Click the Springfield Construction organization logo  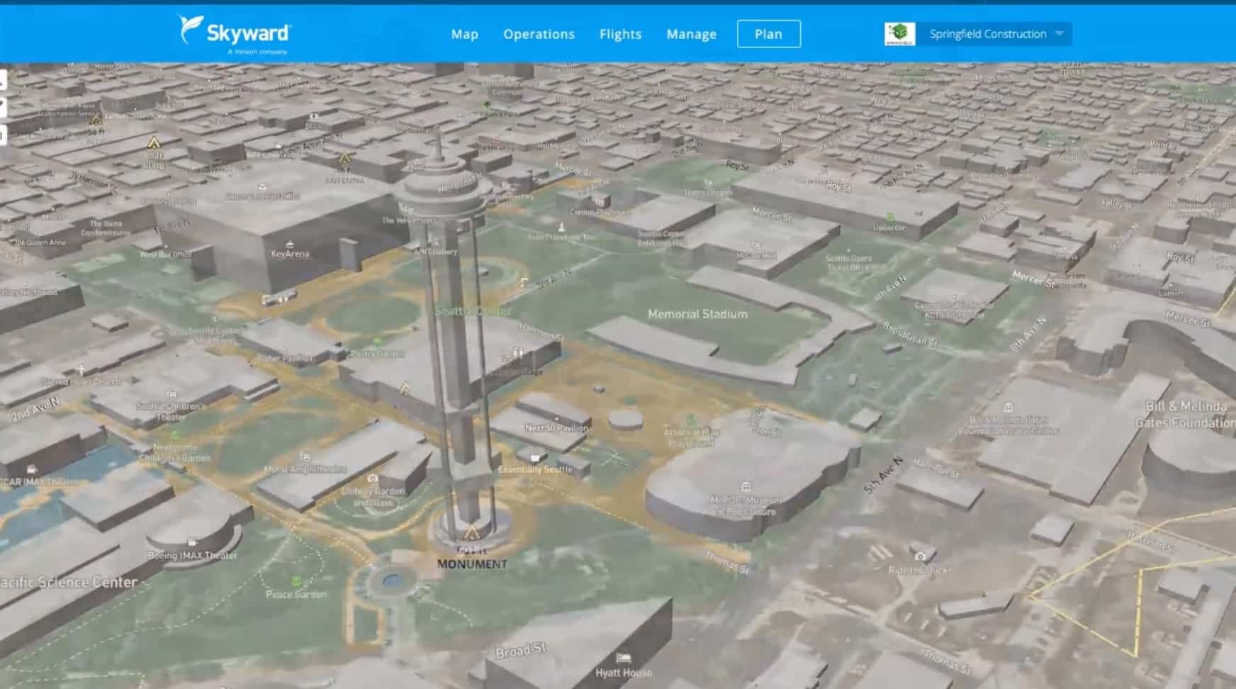click(x=899, y=34)
